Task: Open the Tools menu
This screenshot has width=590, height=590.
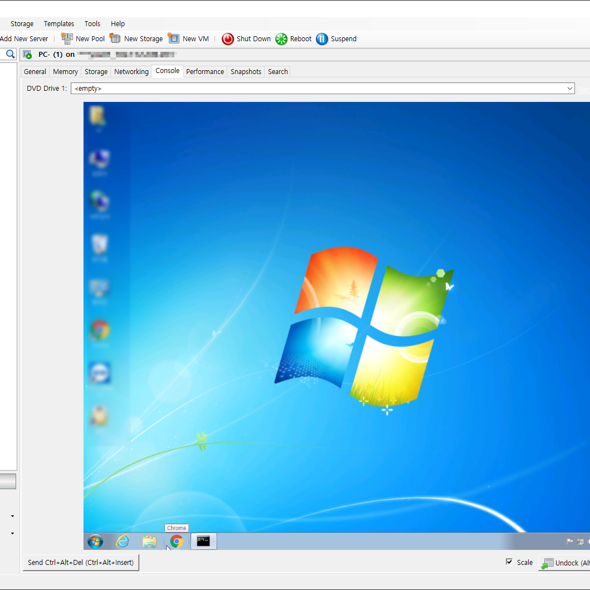Action: 92,24
